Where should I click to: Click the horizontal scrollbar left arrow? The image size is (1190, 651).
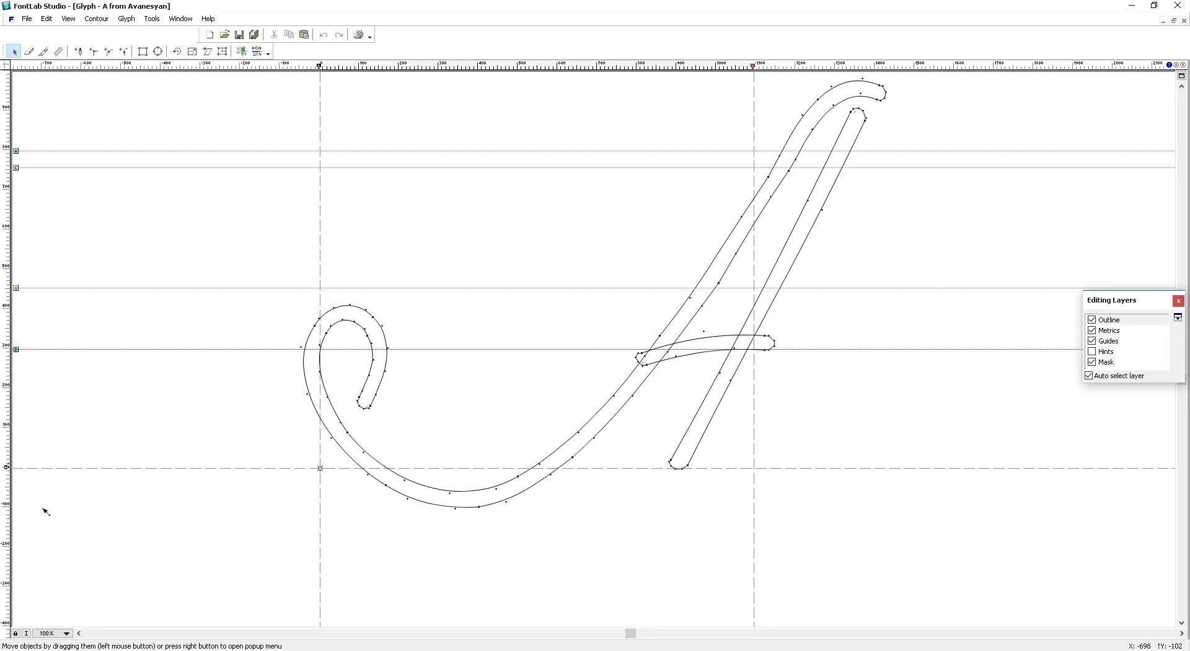79,634
